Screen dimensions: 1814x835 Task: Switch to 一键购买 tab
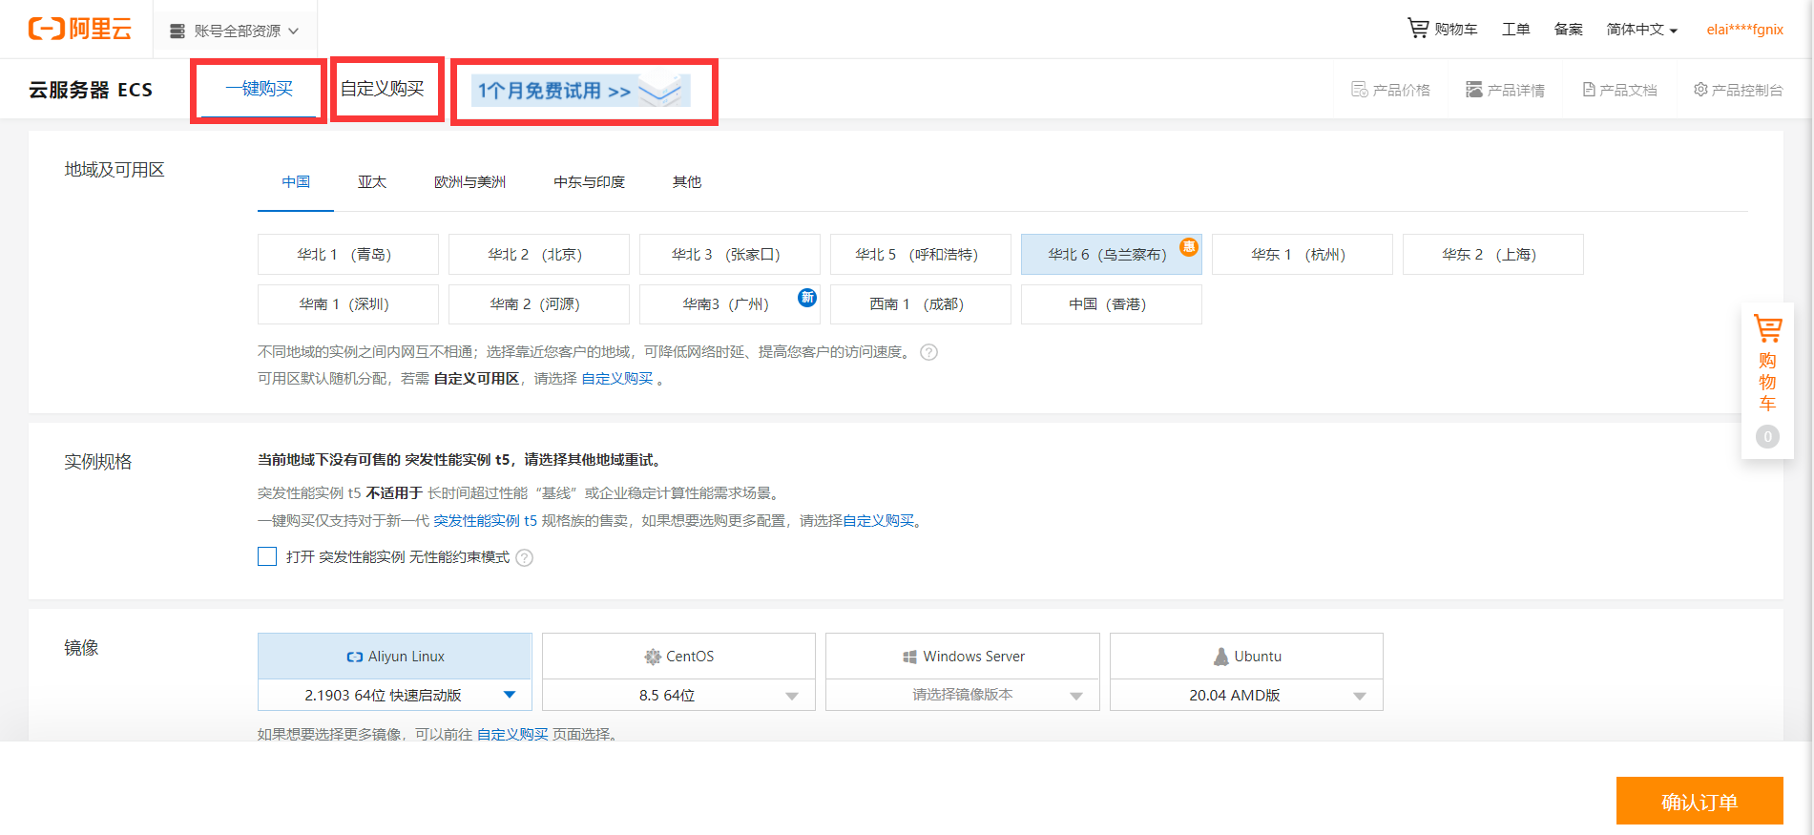259,89
